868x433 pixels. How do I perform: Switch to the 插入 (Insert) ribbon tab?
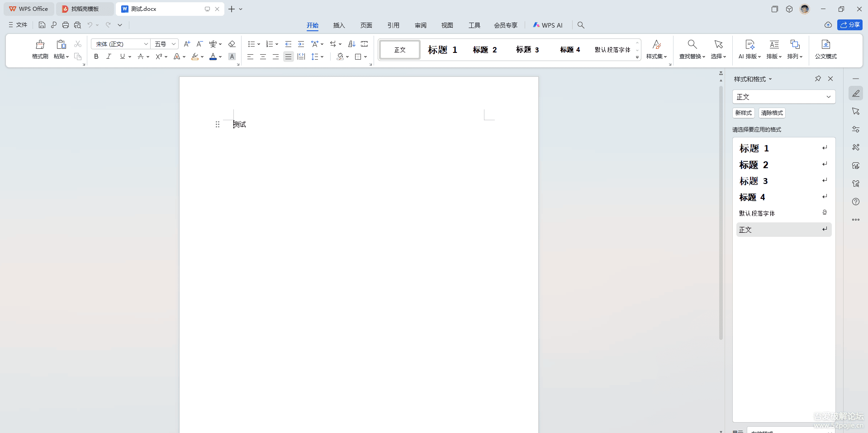(x=339, y=25)
